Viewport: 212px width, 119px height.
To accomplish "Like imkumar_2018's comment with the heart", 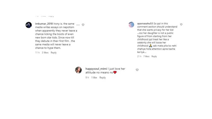I will click(83, 25).
